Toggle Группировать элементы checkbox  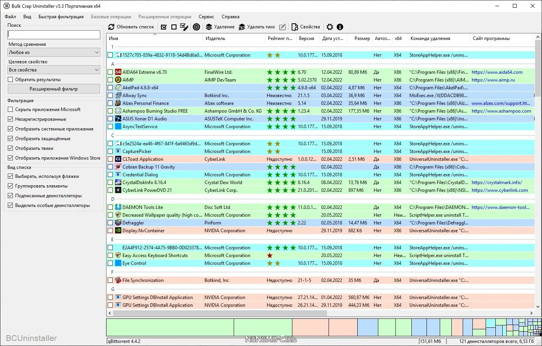(10, 186)
